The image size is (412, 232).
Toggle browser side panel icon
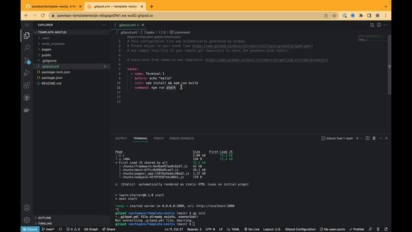369,15
